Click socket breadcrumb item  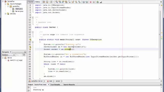click(x=58, y=81)
